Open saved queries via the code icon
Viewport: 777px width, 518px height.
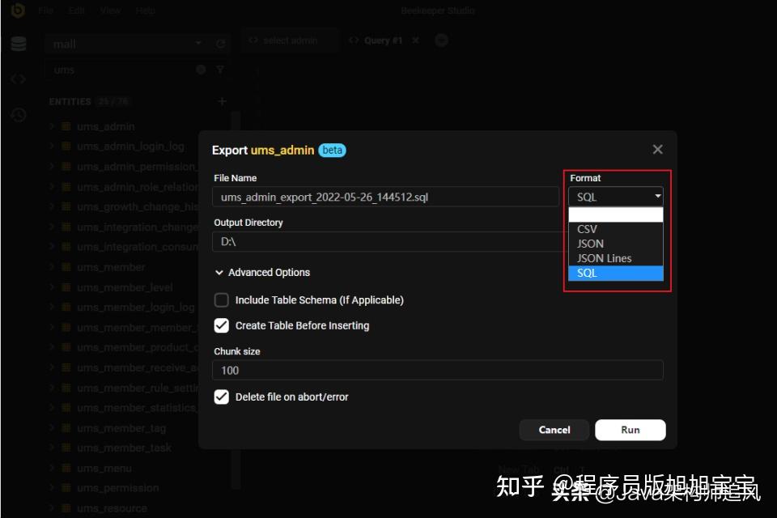pyautogui.click(x=19, y=79)
